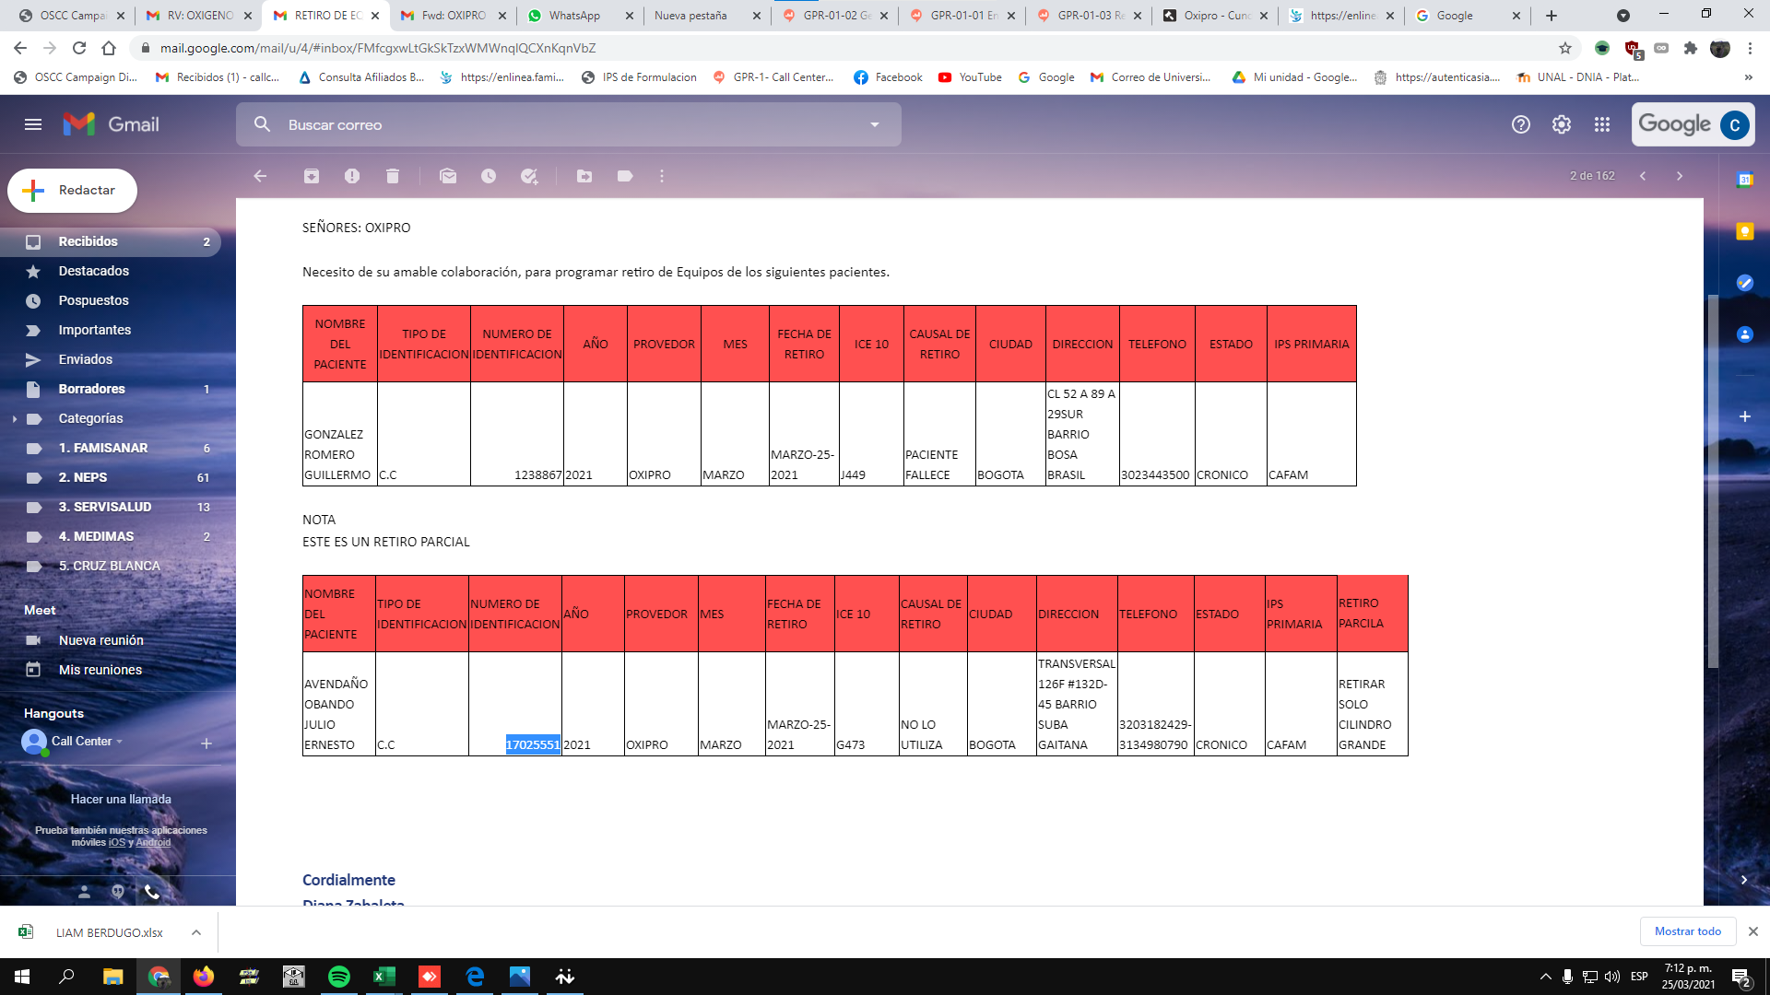The image size is (1770, 995).
Task: Open Recibidos inbox folder
Action: click(111, 241)
